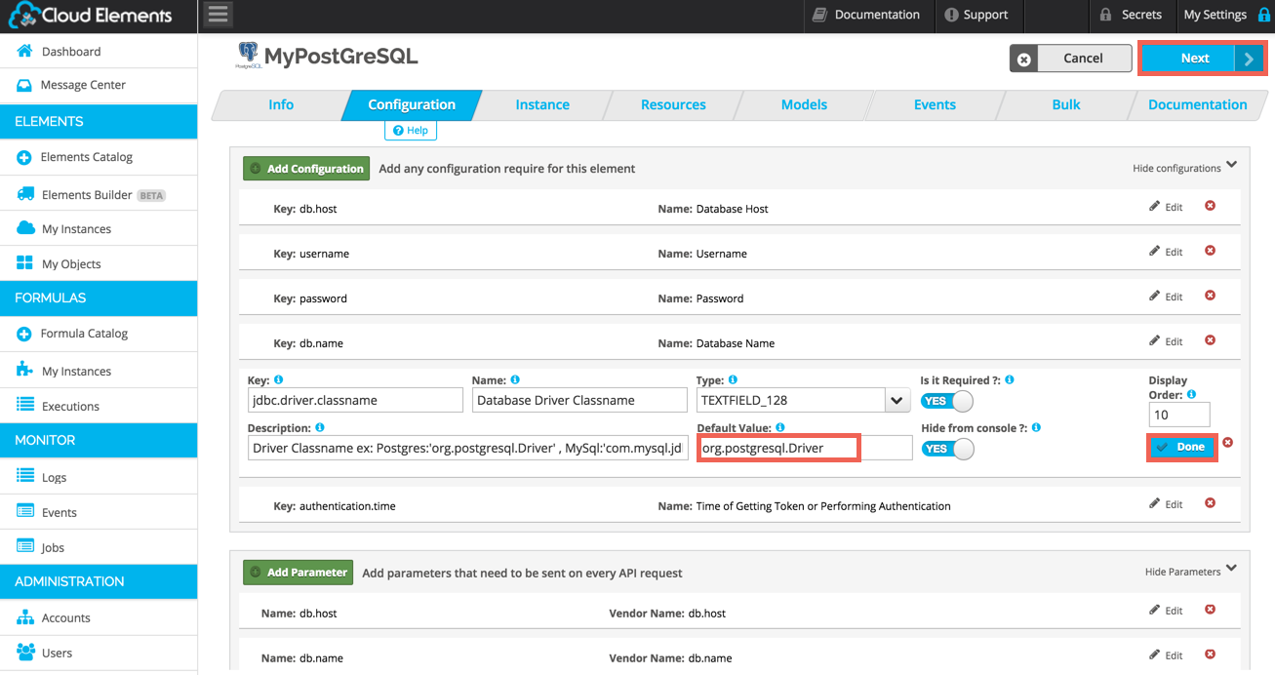
Task: Open Formulas My Instances puzzle icon
Action: [25, 371]
